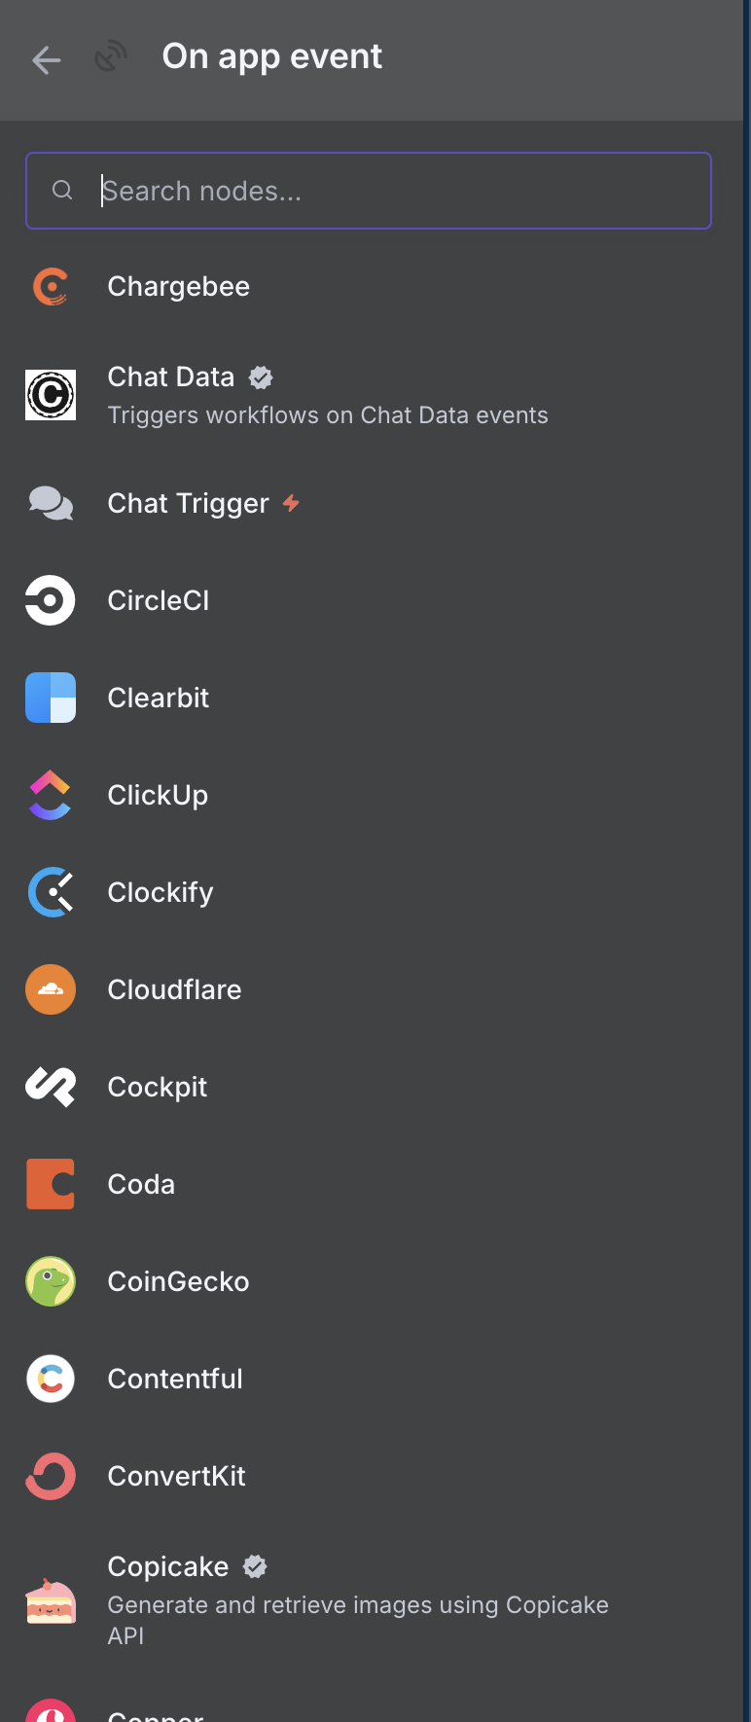Click the verified badge beside Chat Data

click(261, 377)
